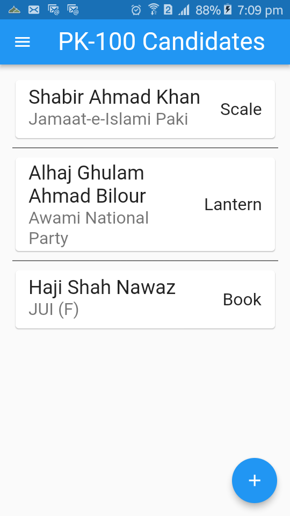Viewport: 290px width, 516px height.
Task: Tap the Book symbol label
Action: 242,299
